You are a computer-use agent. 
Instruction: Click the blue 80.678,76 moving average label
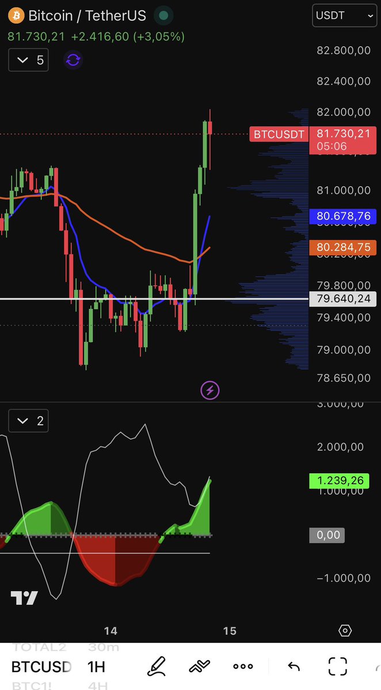343,217
